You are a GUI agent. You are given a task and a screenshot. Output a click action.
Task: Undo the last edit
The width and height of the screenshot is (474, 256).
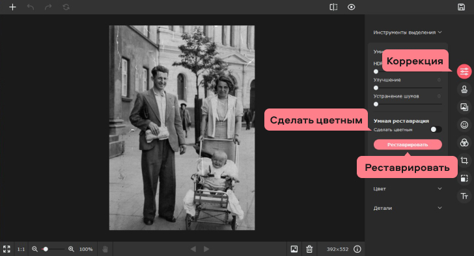[30, 7]
